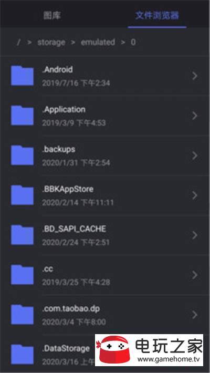Image resolution: width=210 pixels, height=373 pixels.
Task: Click the .BD_SAPI_CACHE folder name
Action: click(74, 229)
